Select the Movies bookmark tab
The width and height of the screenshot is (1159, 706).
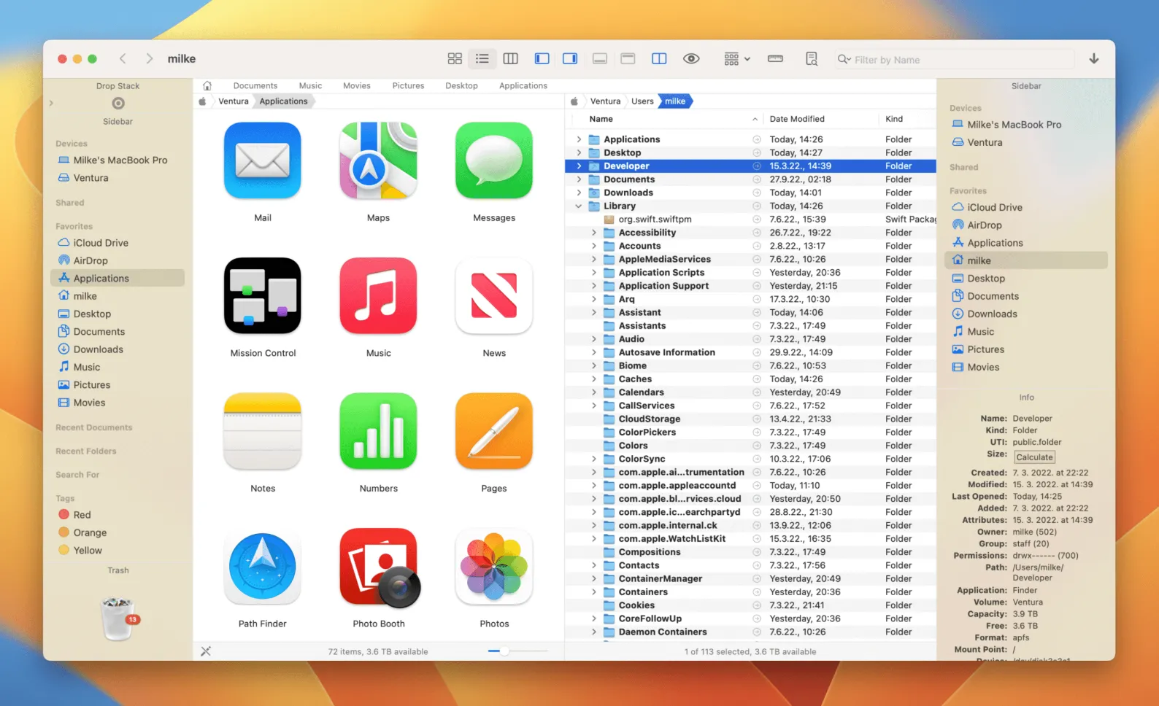(x=356, y=86)
